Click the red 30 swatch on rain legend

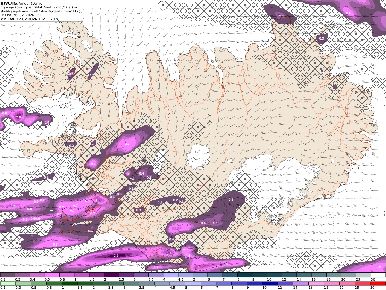click(378, 284)
